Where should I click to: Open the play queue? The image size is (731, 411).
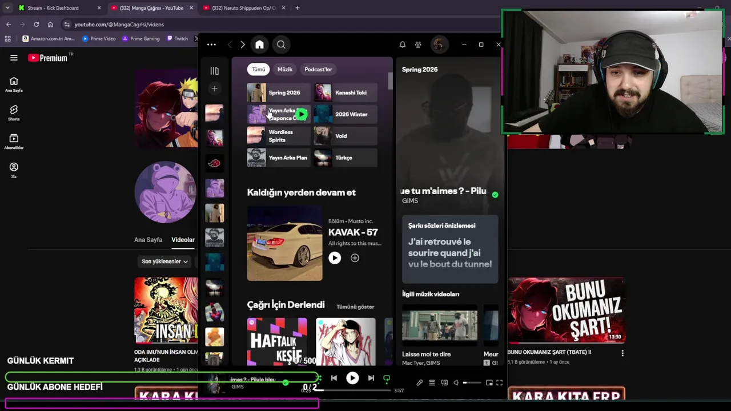pos(432,382)
